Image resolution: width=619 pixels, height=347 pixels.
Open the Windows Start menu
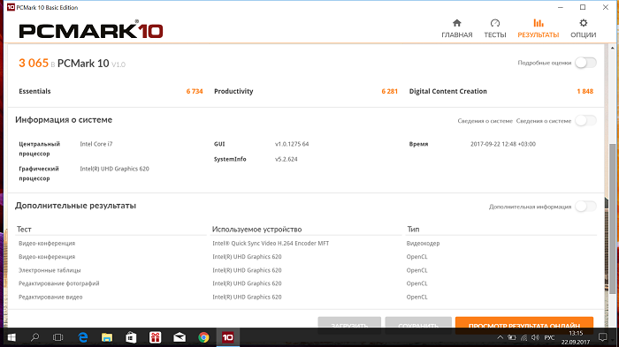pos(11,337)
